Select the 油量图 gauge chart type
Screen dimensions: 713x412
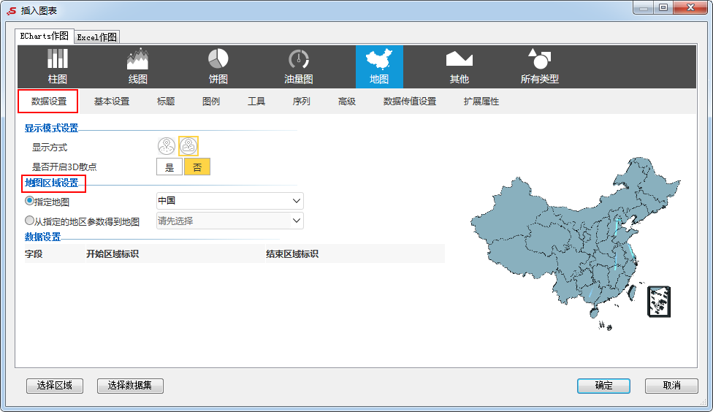[x=299, y=66]
